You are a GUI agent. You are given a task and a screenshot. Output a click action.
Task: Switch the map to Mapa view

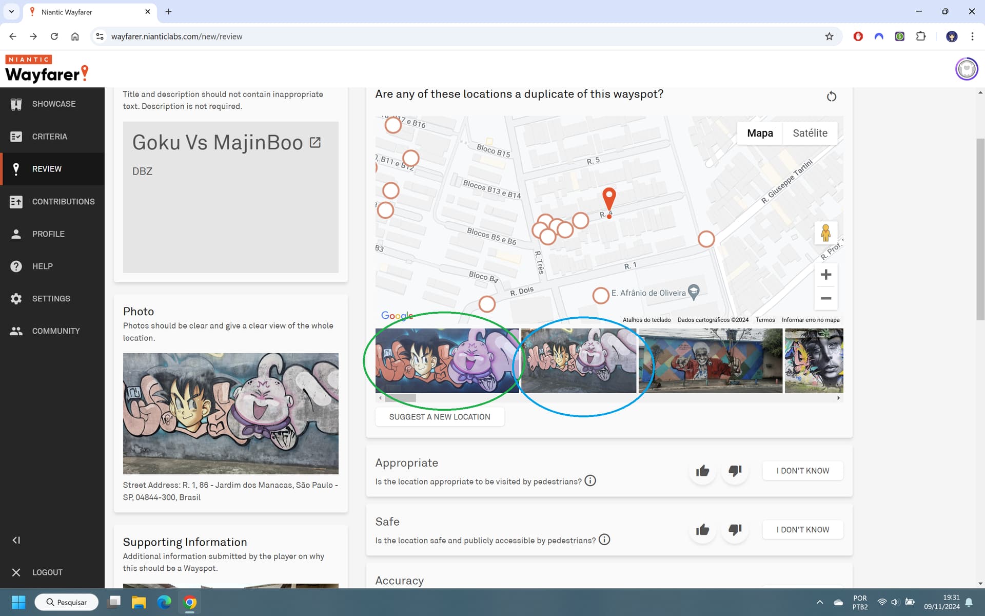(760, 133)
